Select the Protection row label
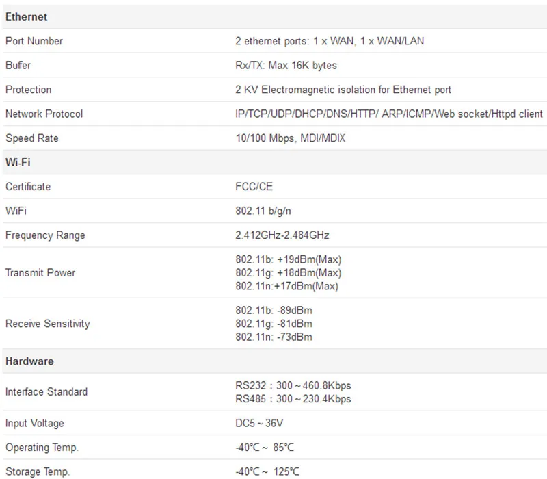Viewport: 547px width, 479px height. (x=28, y=90)
